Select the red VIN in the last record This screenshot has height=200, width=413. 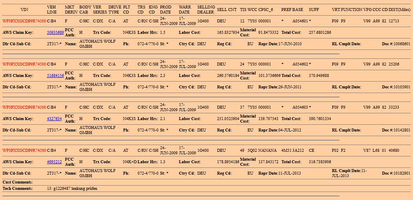point(24,150)
